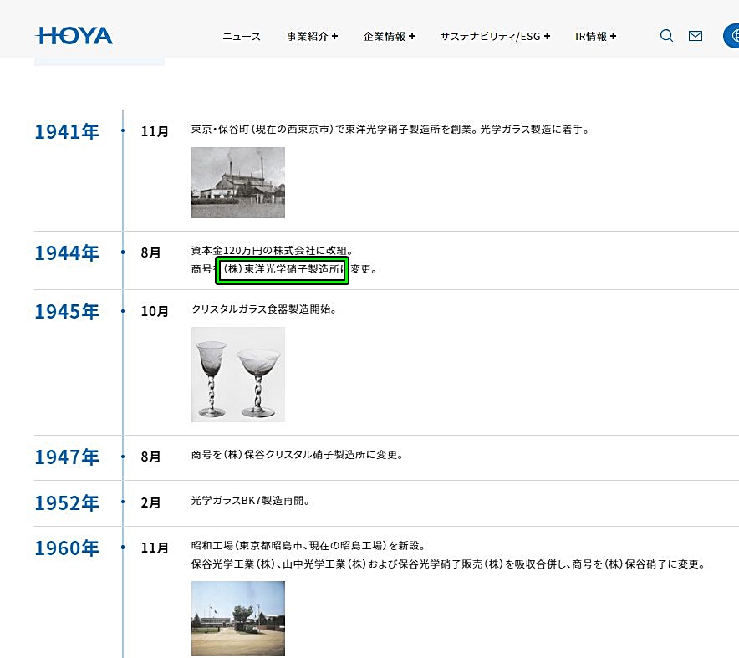Click the HOYA logo
Image resolution: width=739 pixels, height=658 pixels.
(x=74, y=36)
